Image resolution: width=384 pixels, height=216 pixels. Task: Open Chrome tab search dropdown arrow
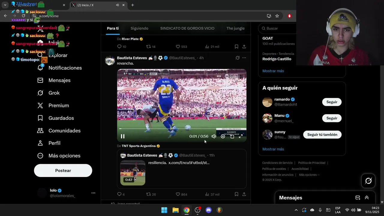point(5,5)
